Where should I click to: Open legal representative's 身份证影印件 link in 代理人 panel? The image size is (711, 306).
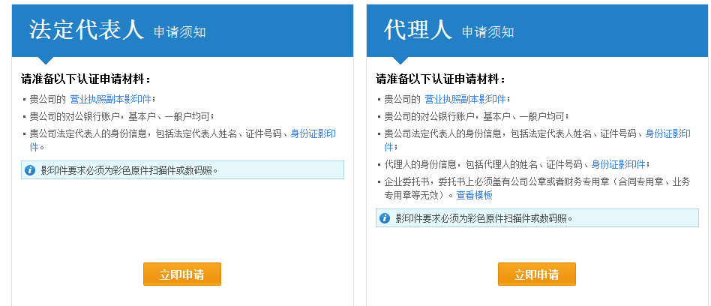(x=667, y=133)
